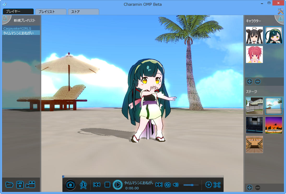Viewport: 286px width, 194px height.
Task: Select the Cagayake!GIRLS track
Action: pyautogui.click(x=21, y=28)
